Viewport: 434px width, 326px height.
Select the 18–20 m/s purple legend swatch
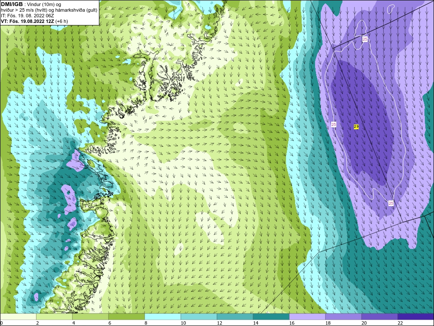coord(343,316)
